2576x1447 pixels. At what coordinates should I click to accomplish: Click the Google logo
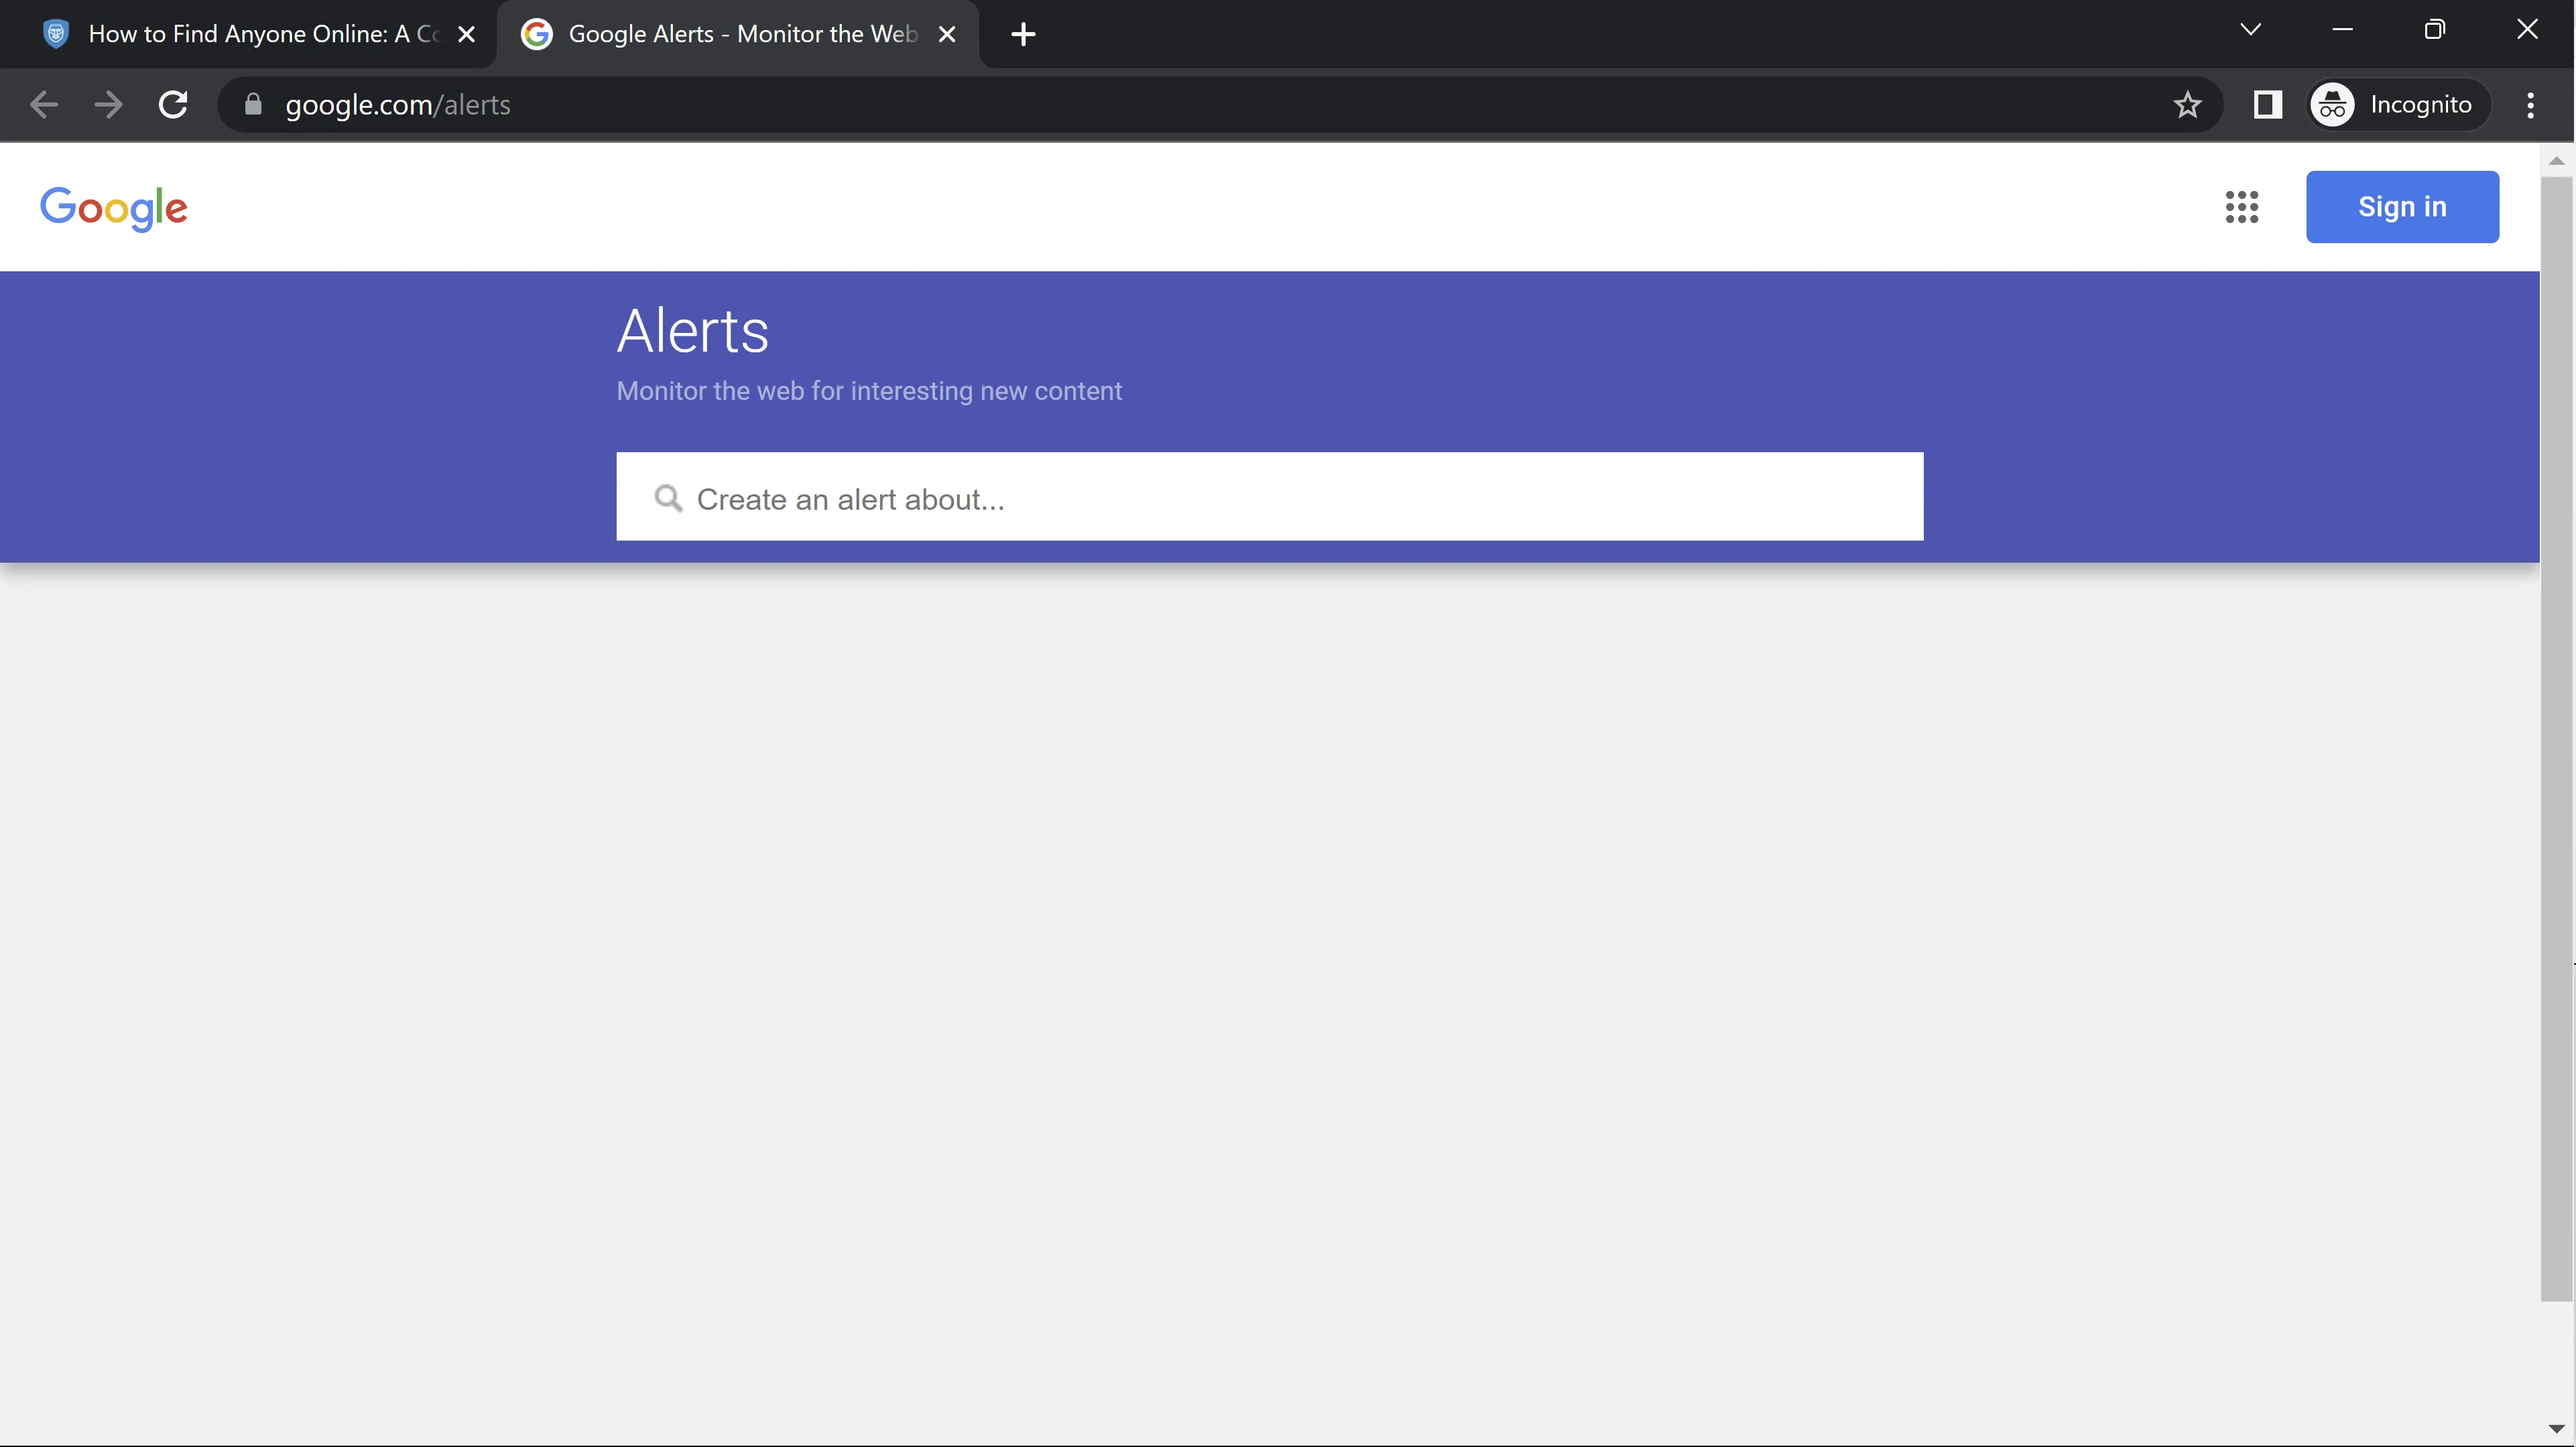tap(114, 208)
